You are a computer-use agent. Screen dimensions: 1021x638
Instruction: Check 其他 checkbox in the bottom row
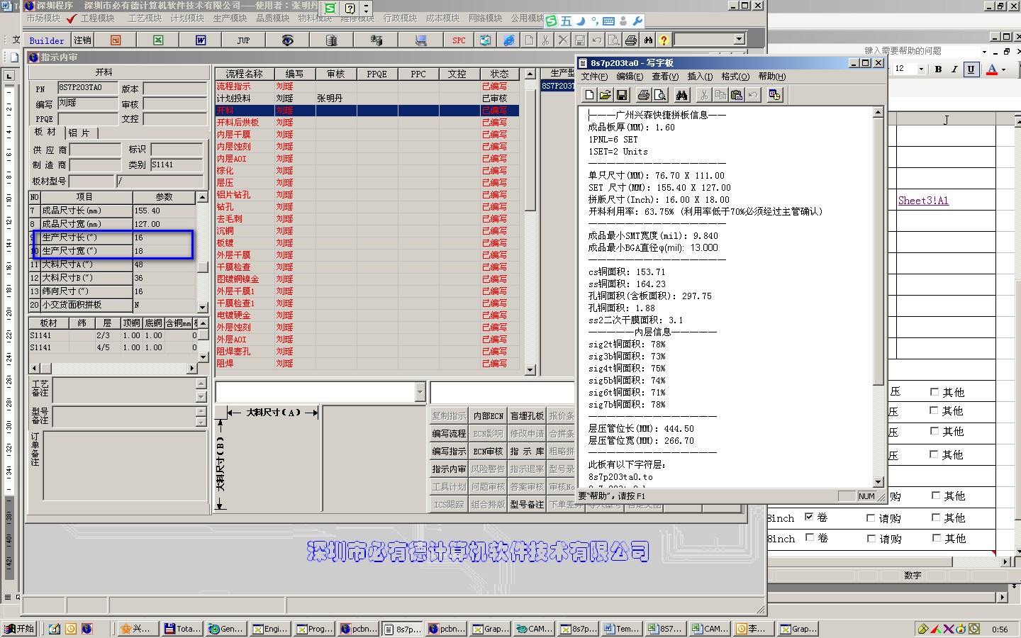coord(936,538)
